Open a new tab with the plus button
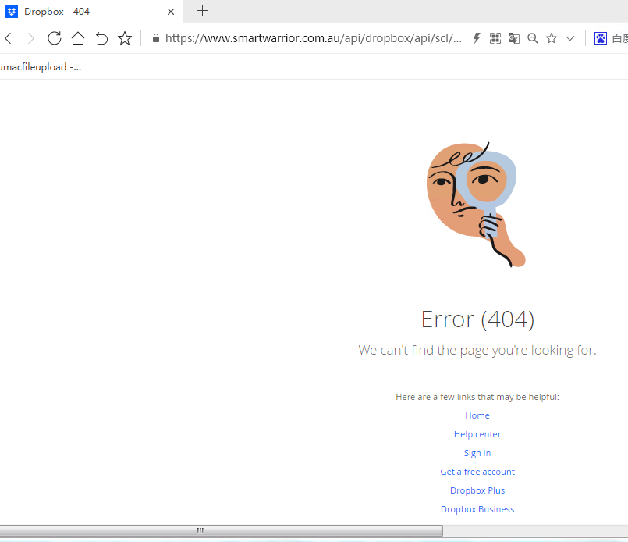The width and height of the screenshot is (628, 542). [203, 11]
